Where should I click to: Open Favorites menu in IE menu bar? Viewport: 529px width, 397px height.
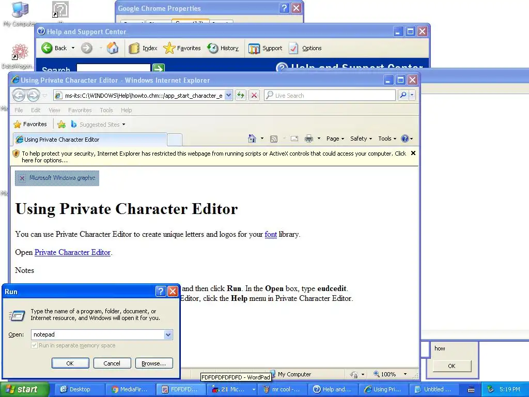point(80,110)
